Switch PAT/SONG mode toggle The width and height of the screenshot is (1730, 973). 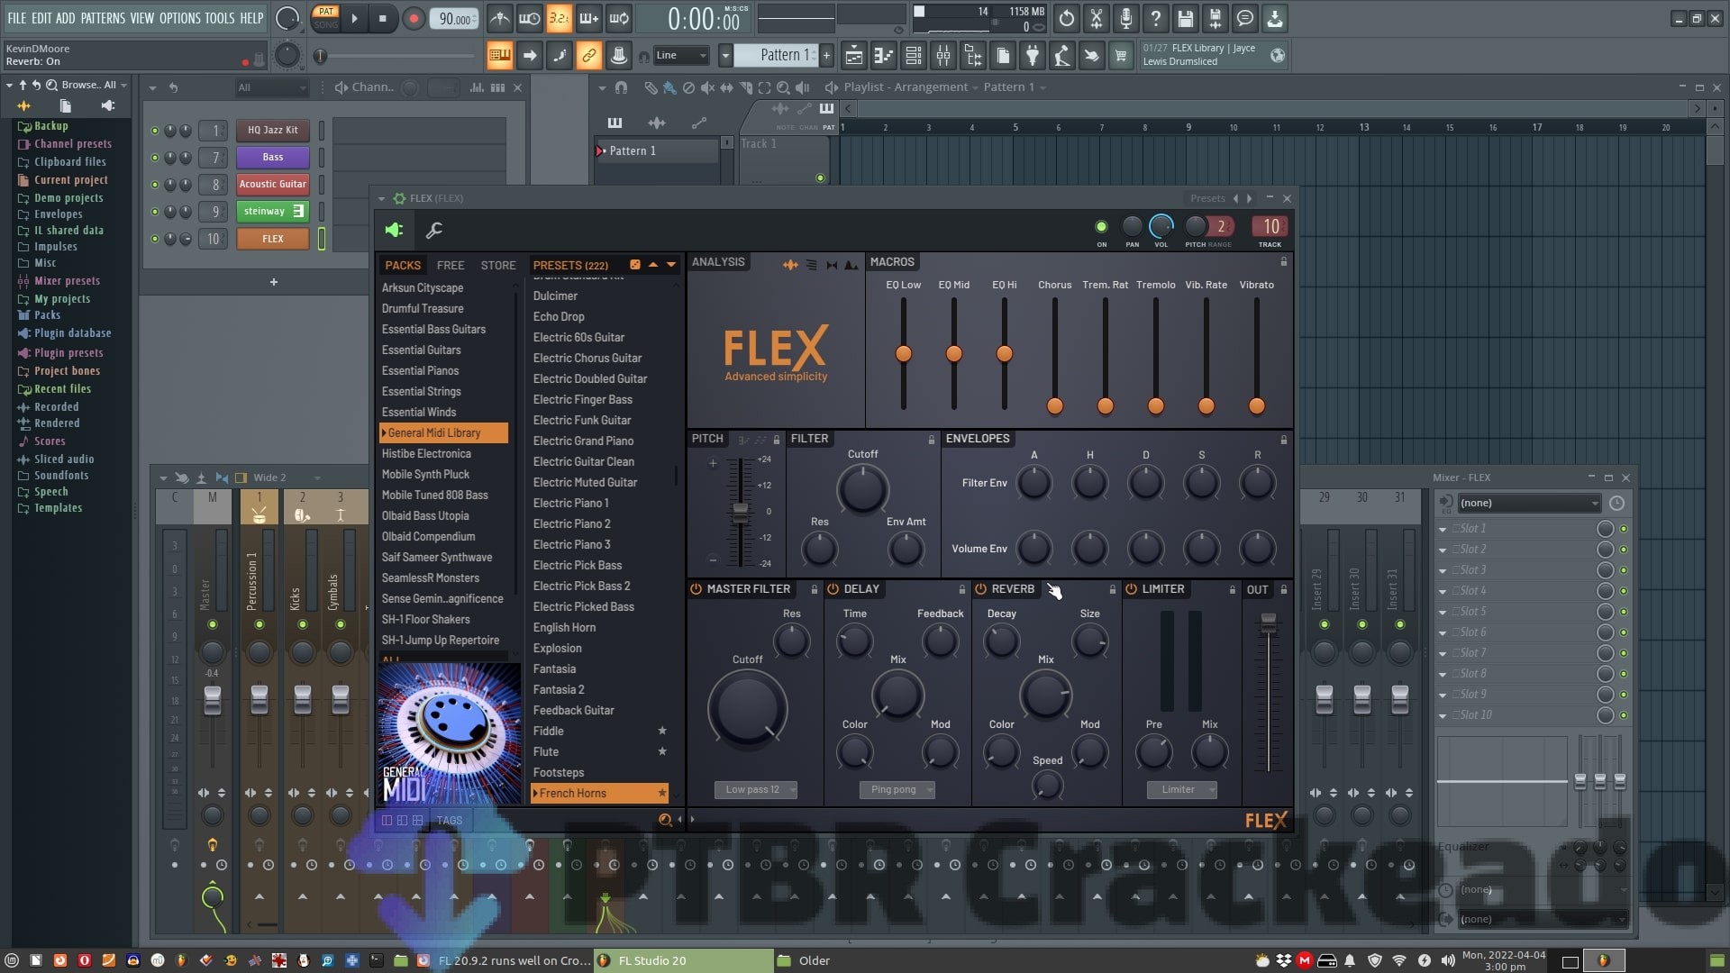click(326, 18)
